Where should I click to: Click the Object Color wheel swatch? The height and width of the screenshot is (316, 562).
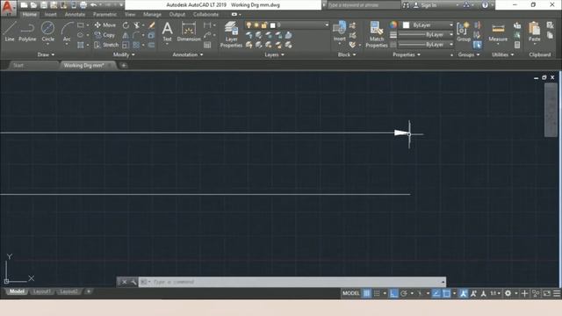pos(393,25)
